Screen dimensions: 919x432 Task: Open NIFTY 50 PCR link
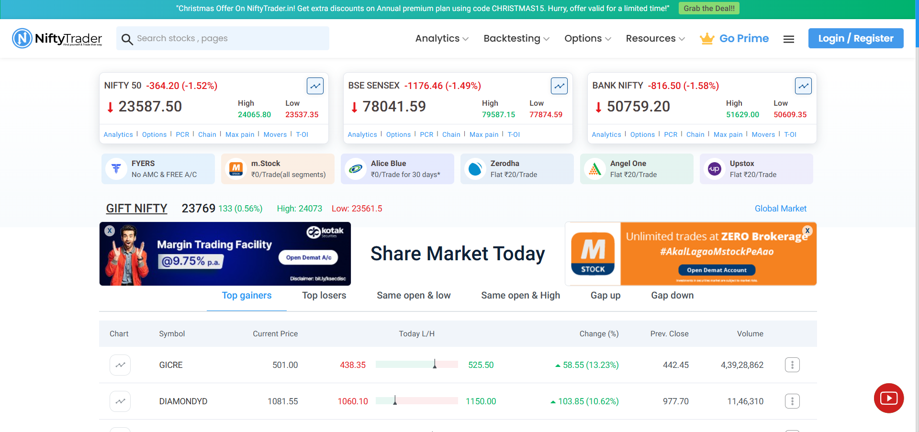coord(182,134)
